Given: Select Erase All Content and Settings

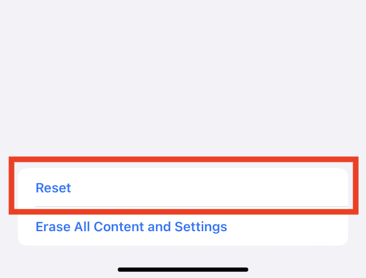Looking at the screenshot, I should pyautogui.click(x=131, y=227).
